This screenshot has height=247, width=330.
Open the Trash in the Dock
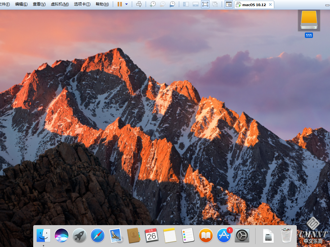[x=286, y=235]
